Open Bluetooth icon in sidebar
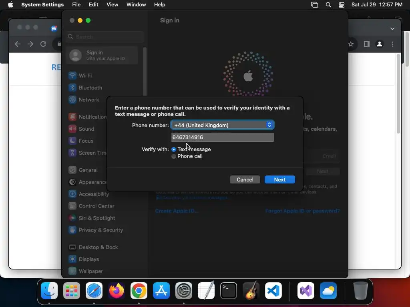 (x=72, y=88)
